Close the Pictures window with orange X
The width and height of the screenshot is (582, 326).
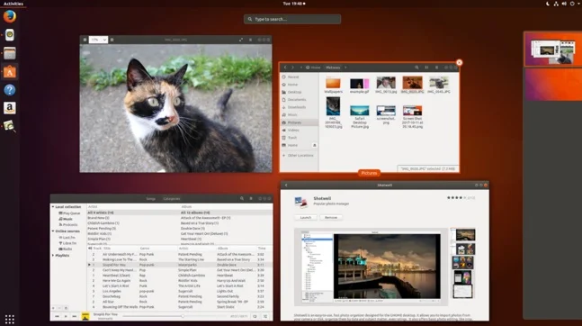pos(459,62)
